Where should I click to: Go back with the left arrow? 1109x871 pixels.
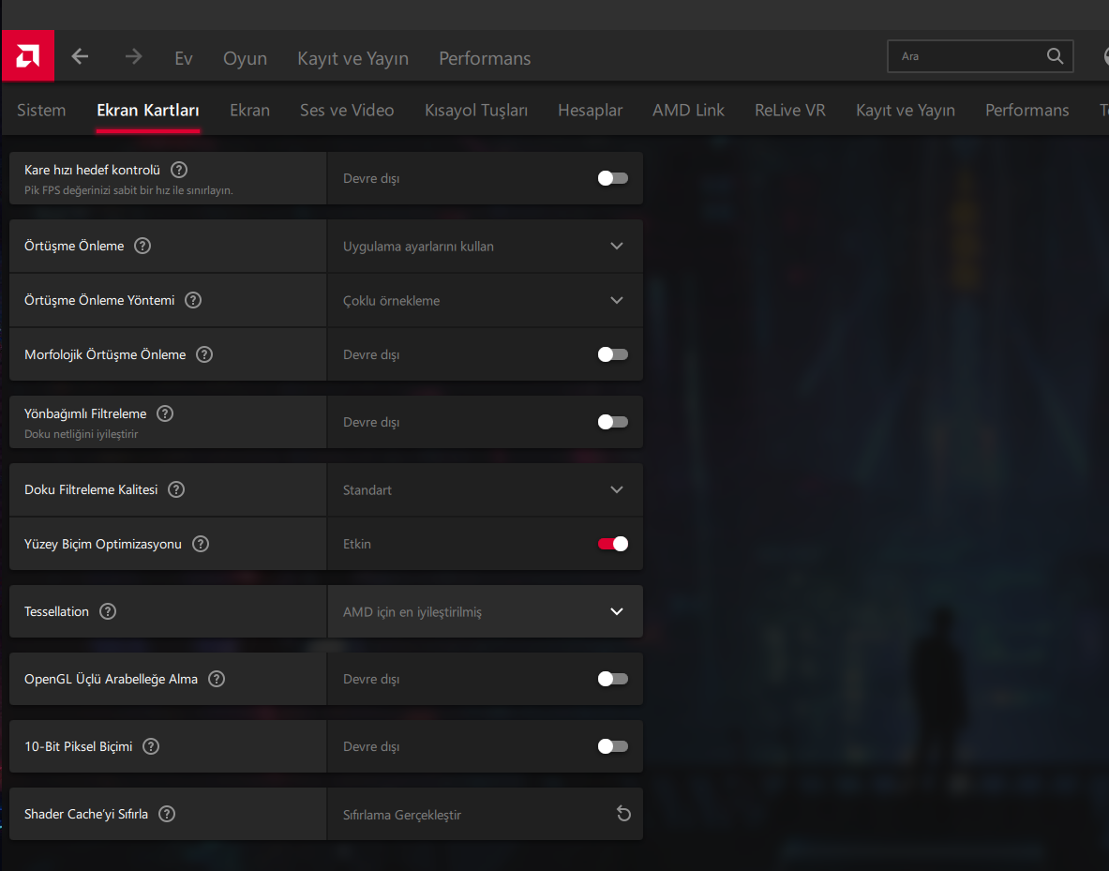[x=80, y=56]
